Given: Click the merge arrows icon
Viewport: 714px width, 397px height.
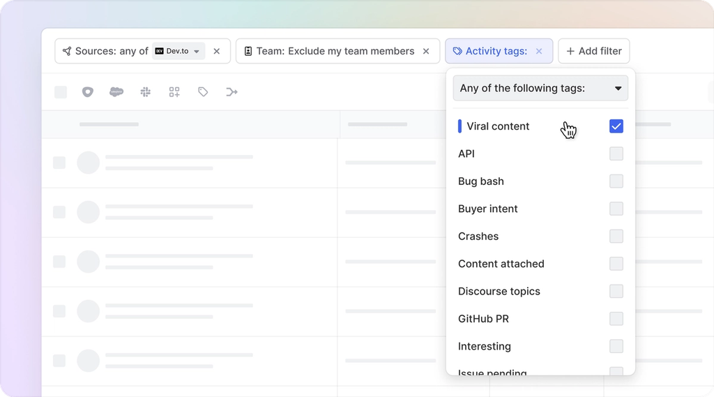Looking at the screenshot, I should coord(231,92).
